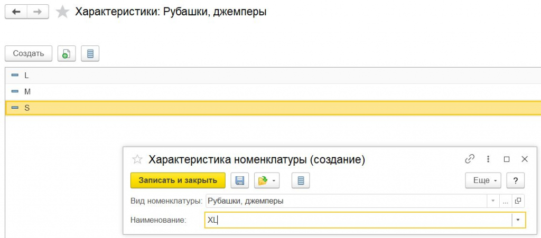
Task: Save with the floppy disk icon
Action: click(x=239, y=180)
